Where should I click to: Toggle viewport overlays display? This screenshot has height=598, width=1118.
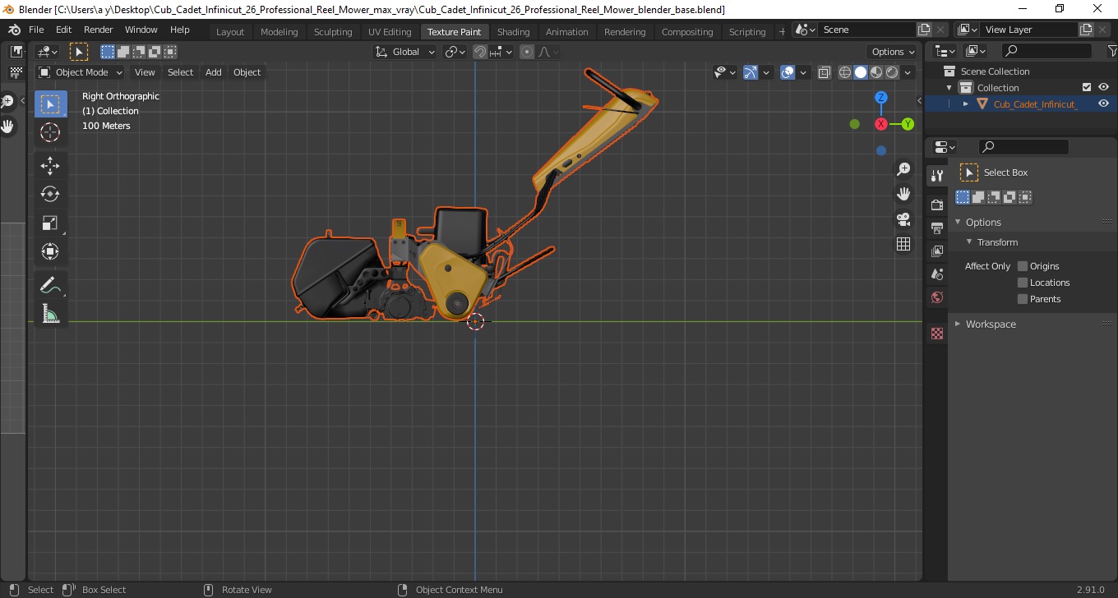click(788, 72)
